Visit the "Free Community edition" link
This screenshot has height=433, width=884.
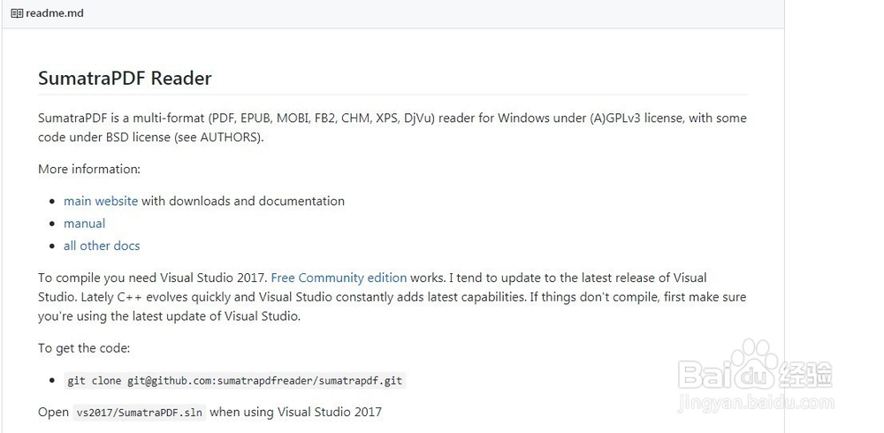coord(339,277)
